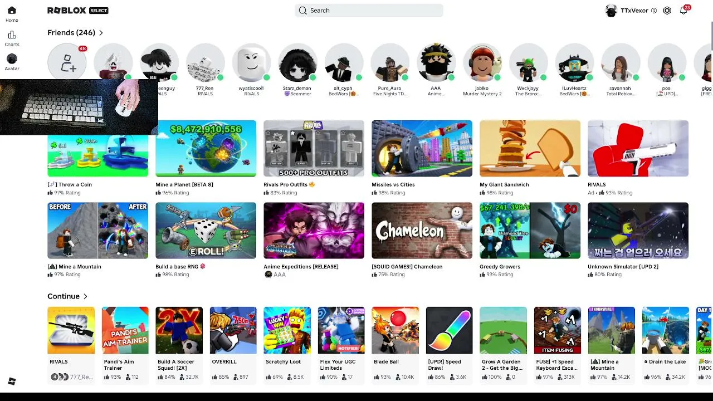
Task: Click the TTxVexor username
Action: pos(634,11)
